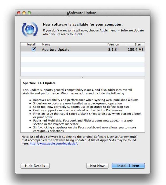Zoom window with the green button
This screenshot has height=185, width=166.
pyautogui.click(x=29, y=13)
